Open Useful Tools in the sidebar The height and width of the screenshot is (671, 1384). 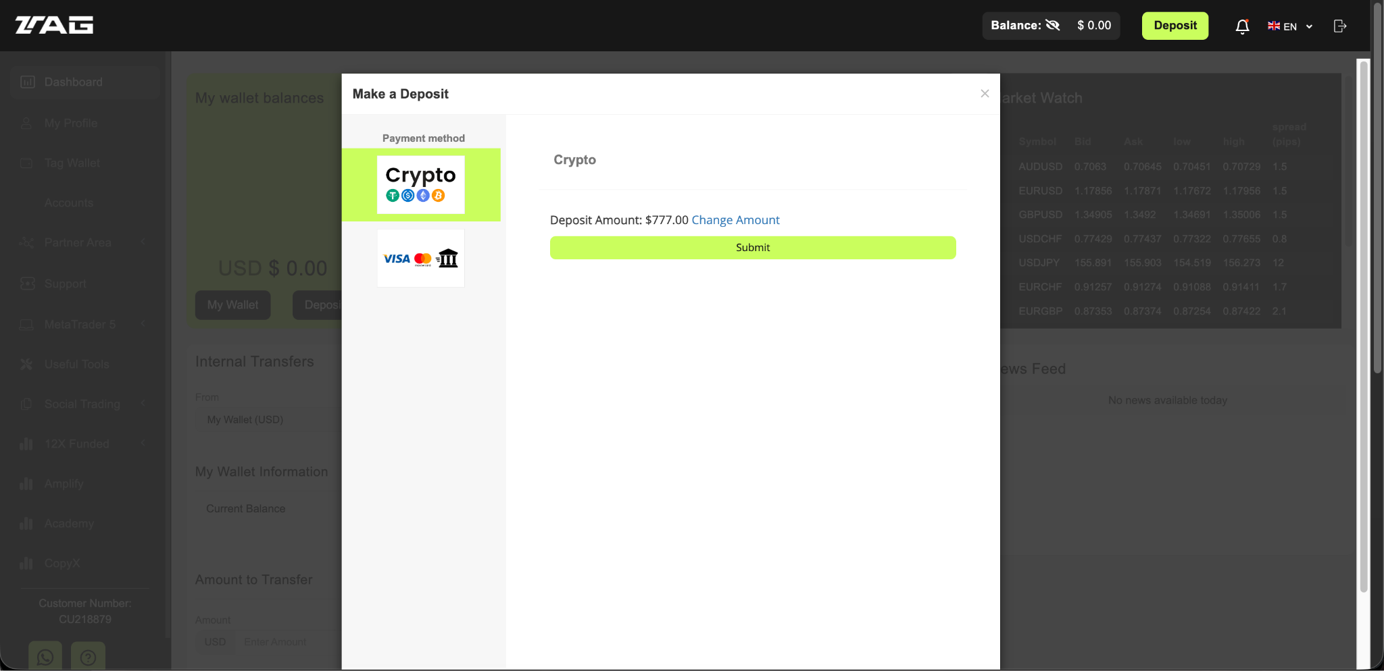tap(76, 364)
